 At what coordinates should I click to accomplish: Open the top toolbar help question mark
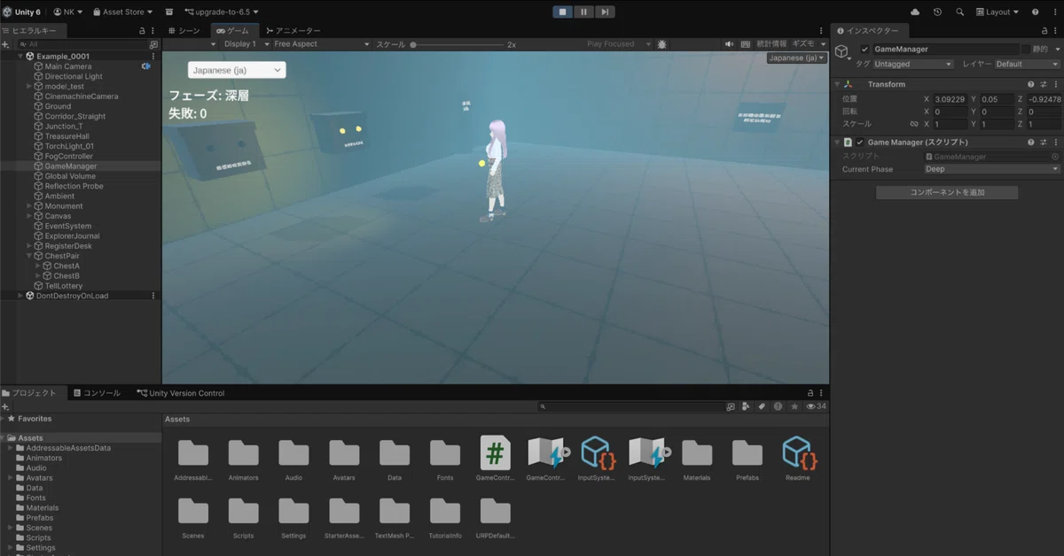(1035, 12)
